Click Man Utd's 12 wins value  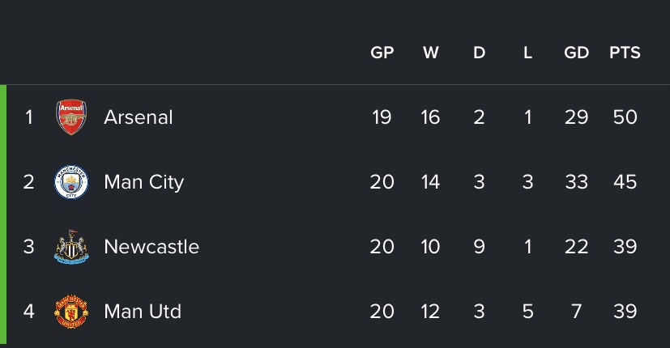pos(430,312)
